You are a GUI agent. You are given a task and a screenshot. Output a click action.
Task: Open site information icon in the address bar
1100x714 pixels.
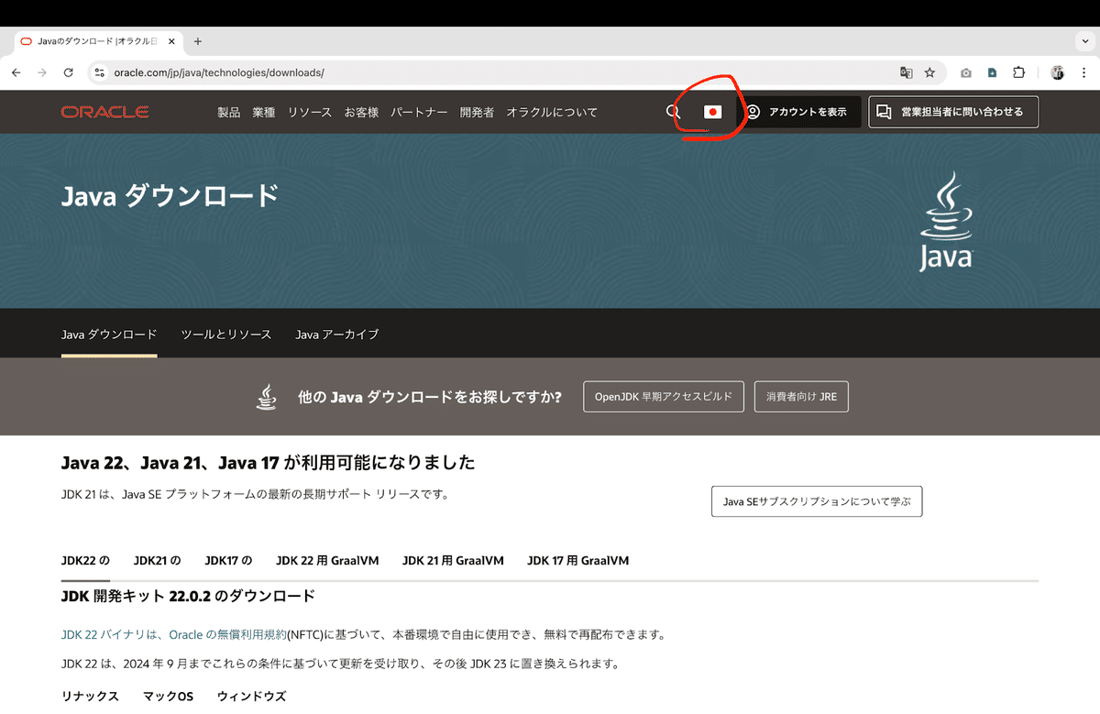point(101,72)
